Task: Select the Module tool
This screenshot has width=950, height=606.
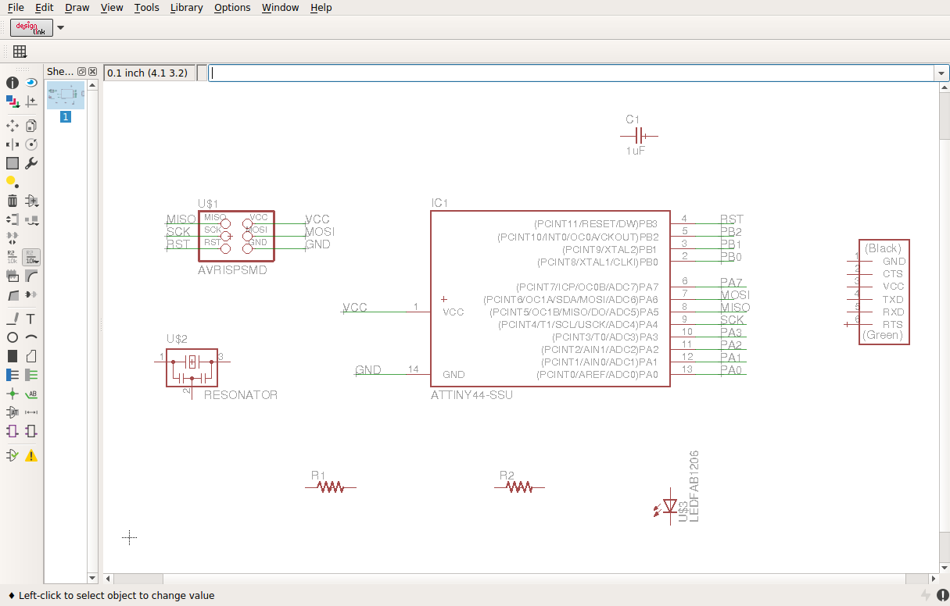Action: point(13,431)
